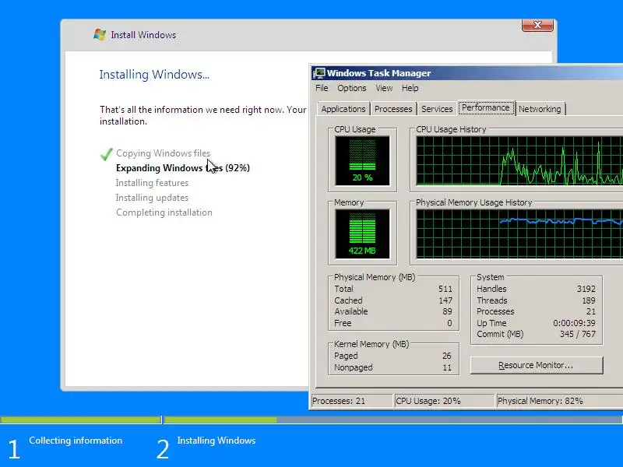623x467 pixels.
Task: Click System Processes value 21
Action: (x=591, y=311)
